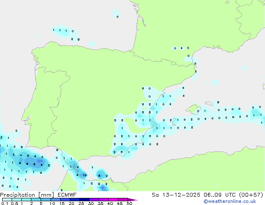
Task: Click the over-50 mm arrow tip of legend
Action: 132,200
